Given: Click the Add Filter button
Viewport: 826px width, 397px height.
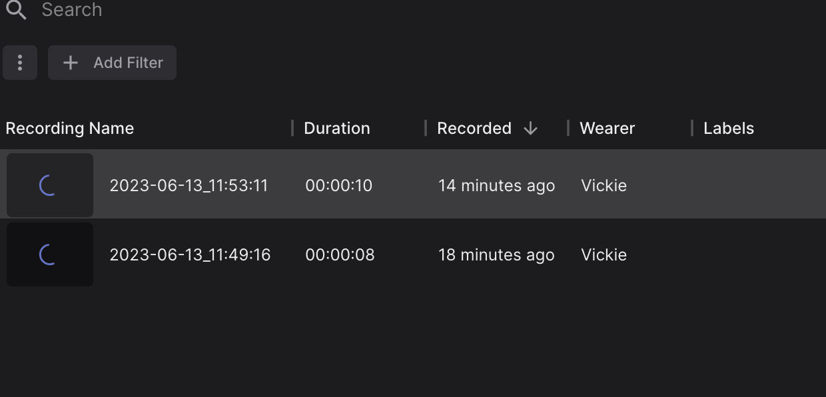Looking at the screenshot, I should 112,63.
